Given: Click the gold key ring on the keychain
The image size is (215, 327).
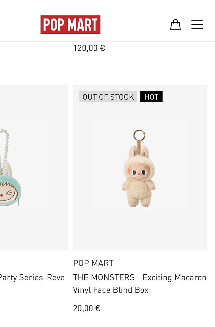Looking at the screenshot, I should click(139, 135).
